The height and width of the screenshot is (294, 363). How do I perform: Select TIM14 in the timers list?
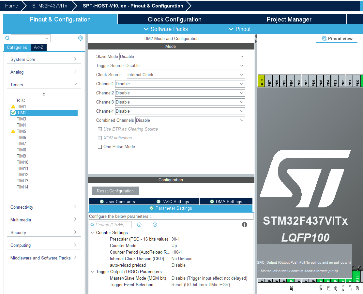23,187
